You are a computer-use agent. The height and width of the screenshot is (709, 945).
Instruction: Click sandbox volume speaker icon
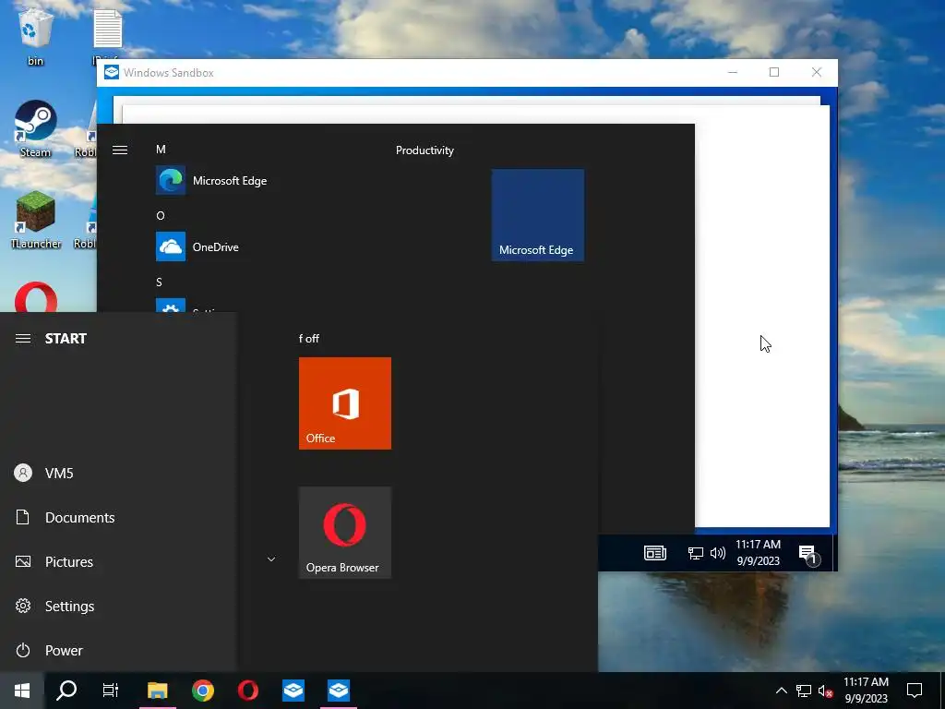[718, 553]
